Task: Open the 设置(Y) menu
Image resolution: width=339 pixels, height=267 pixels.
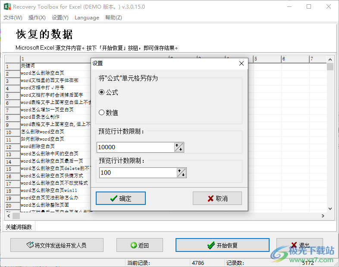Action: 60,18
